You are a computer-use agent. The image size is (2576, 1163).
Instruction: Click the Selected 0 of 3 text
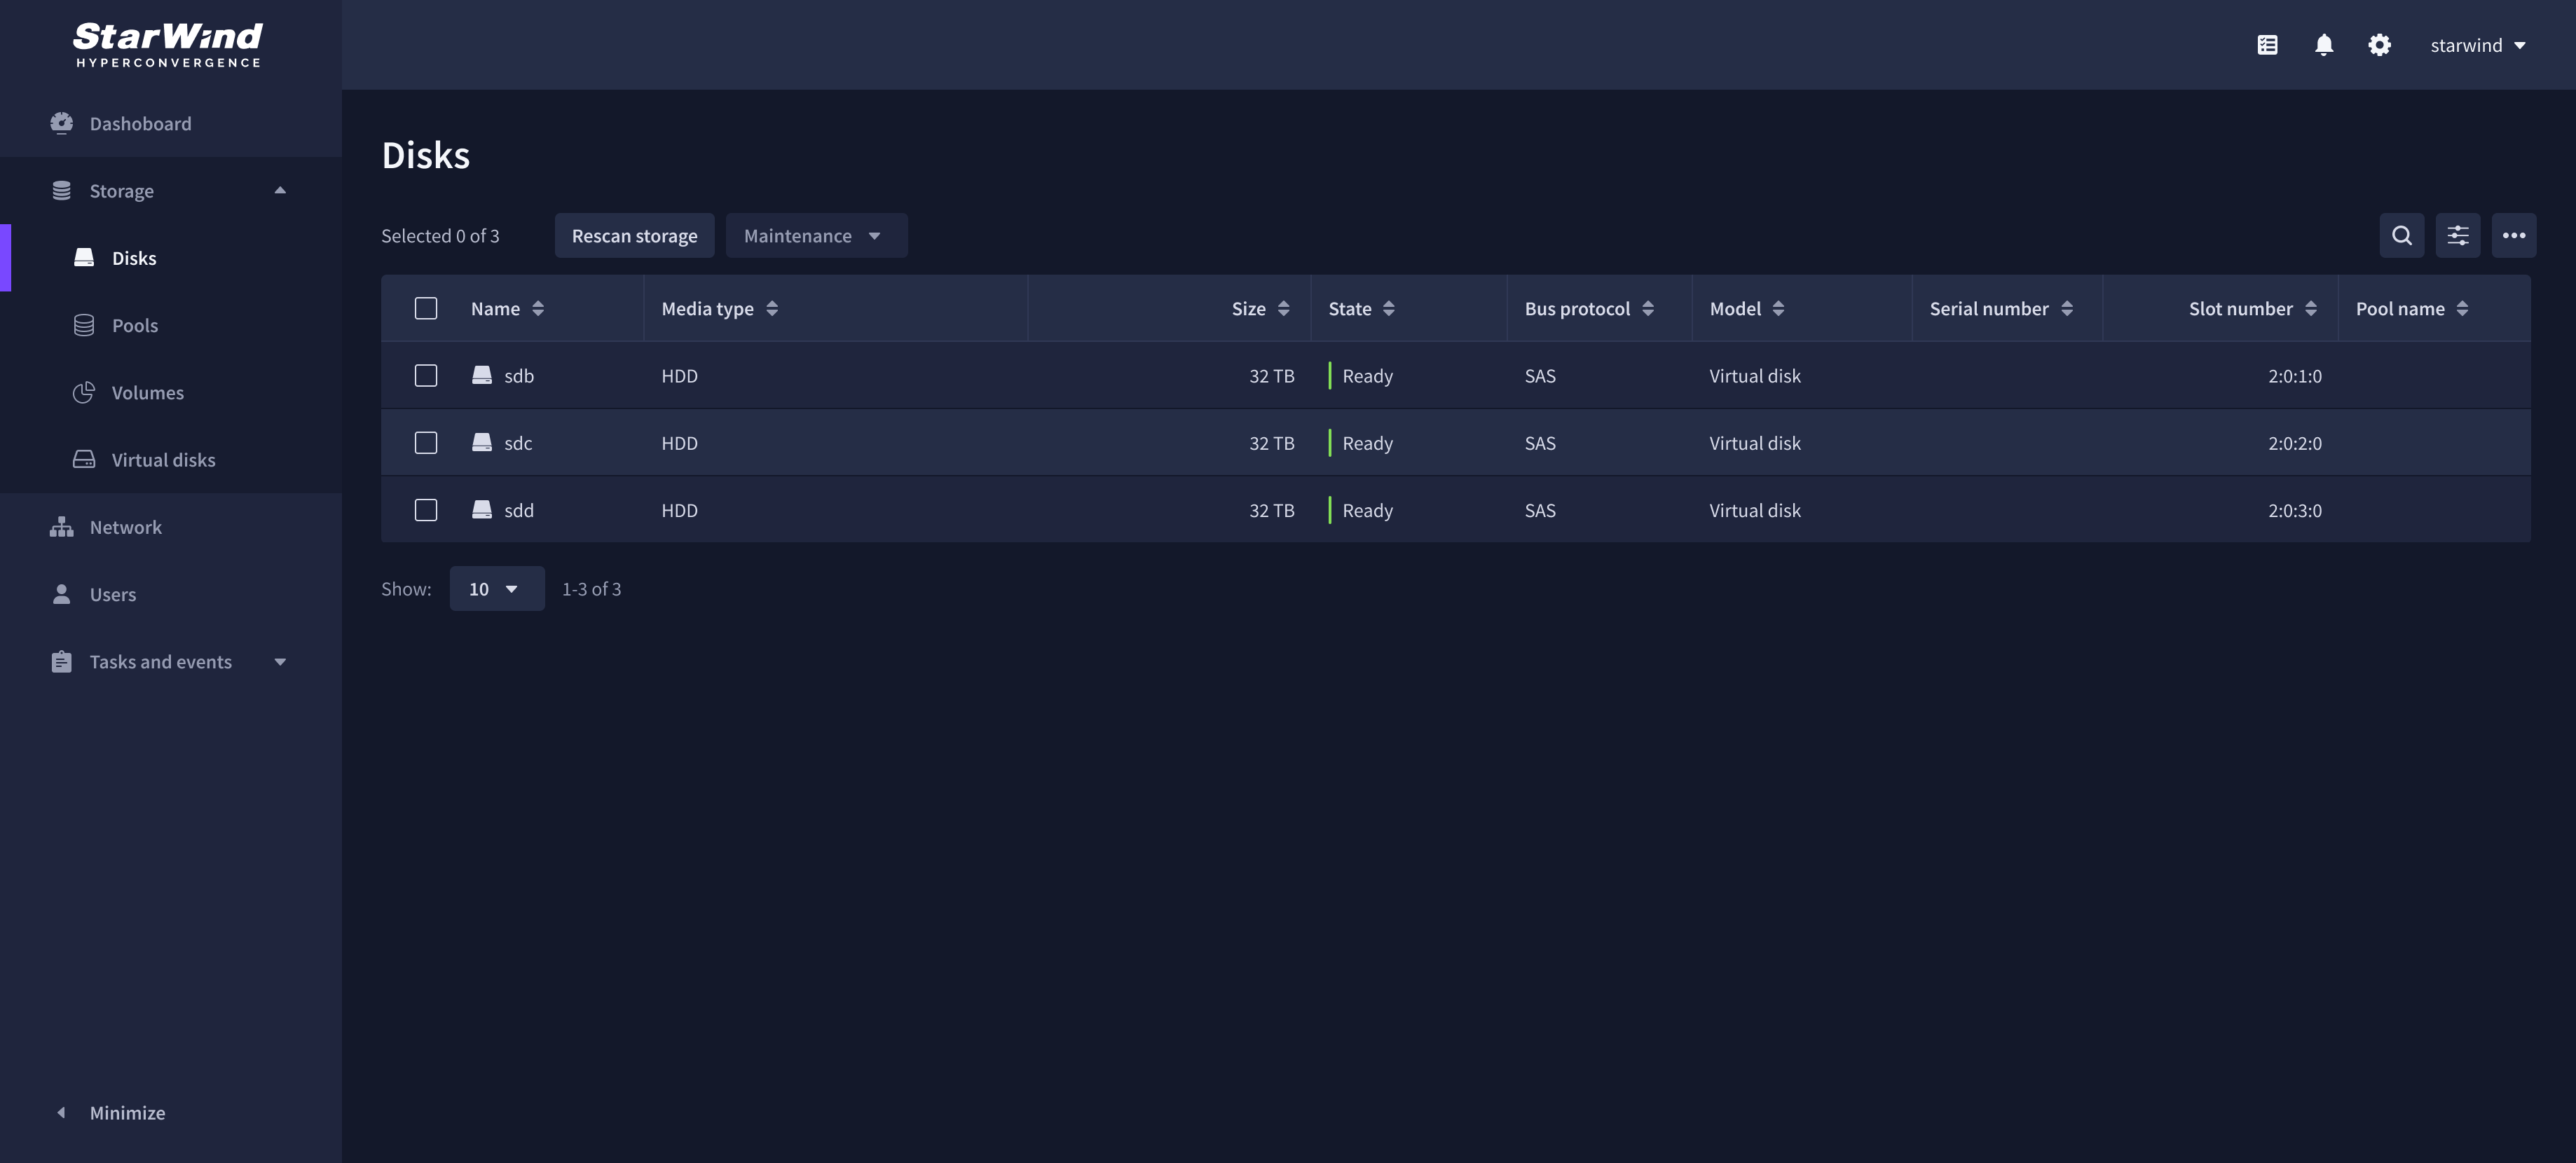440,235
